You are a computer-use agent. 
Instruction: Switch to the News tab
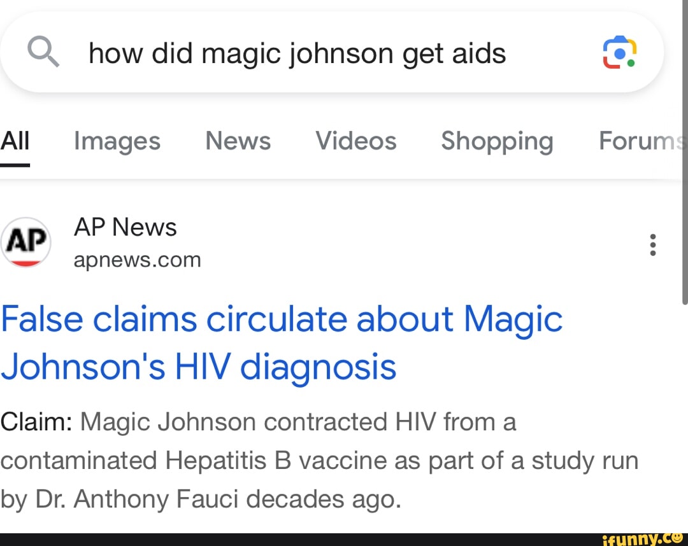(238, 141)
